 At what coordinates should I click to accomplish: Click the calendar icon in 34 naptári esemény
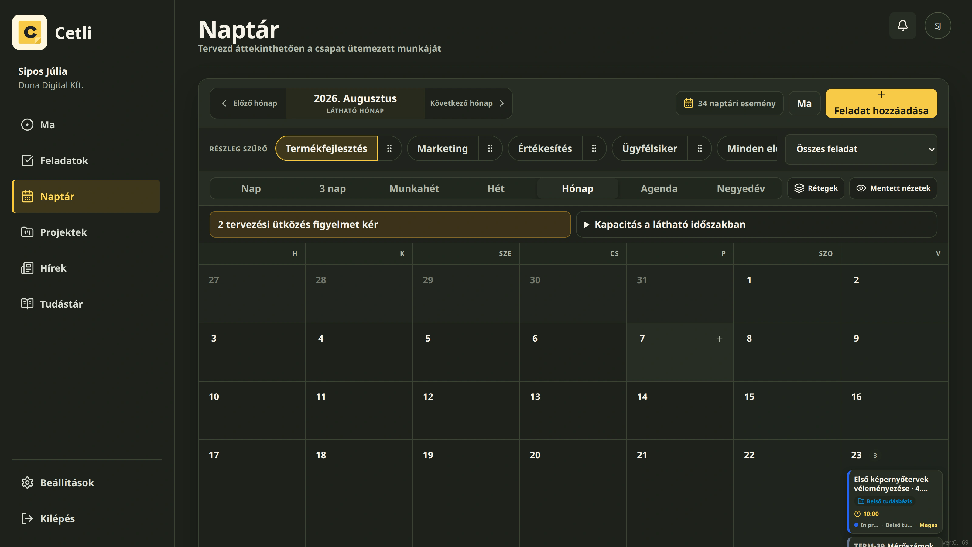tap(689, 103)
